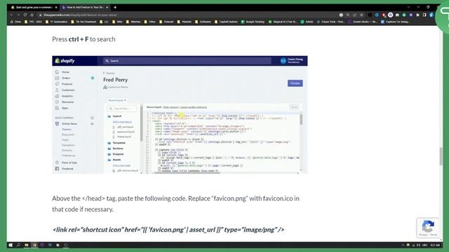Click the browser back arrow
449x252 pixels.
pos(11,15)
